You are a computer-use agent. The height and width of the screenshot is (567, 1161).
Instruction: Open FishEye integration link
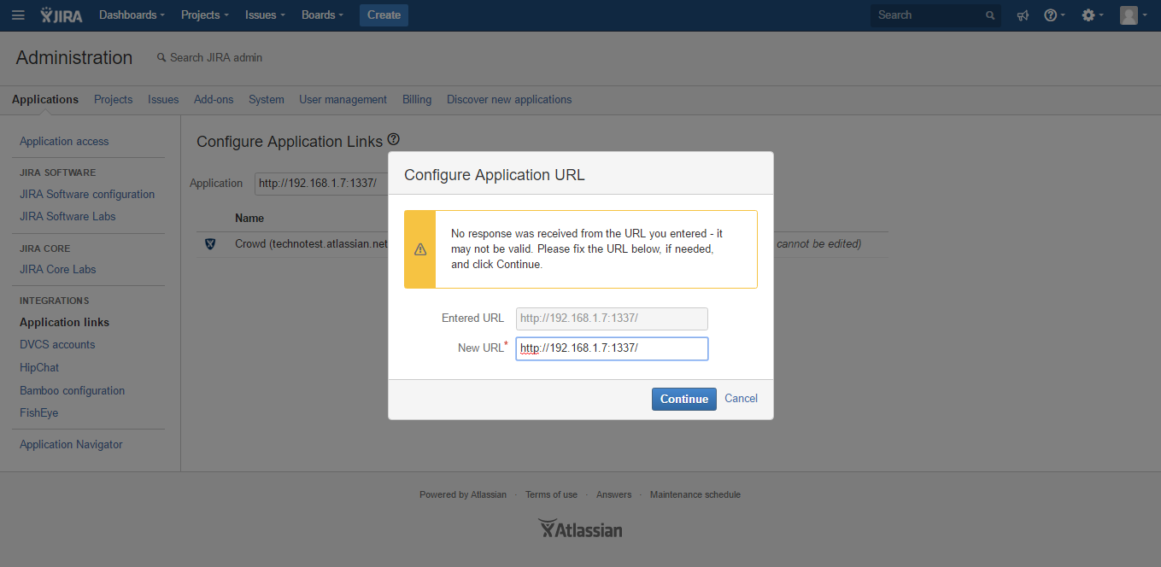[39, 413]
